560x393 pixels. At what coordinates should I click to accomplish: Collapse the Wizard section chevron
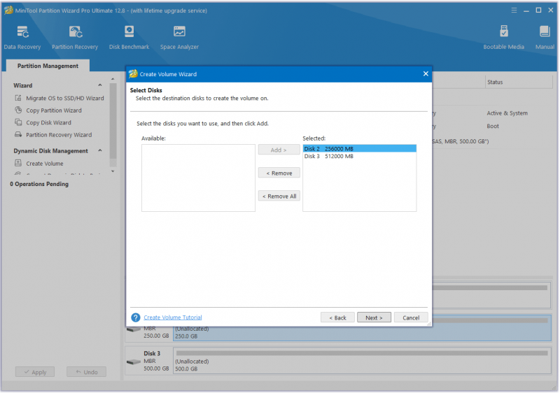[x=100, y=85]
